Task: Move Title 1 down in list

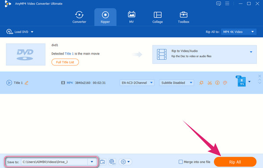Action: (259, 82)
